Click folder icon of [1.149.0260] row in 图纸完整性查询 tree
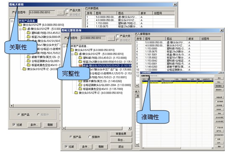Viewport: 228px width, 154px height. [x=80, y=81]
